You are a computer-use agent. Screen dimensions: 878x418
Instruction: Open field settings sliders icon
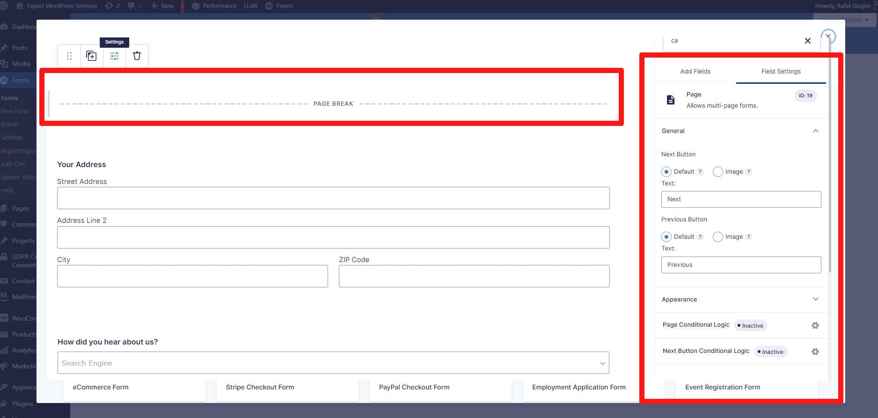(x=114, y=56)
